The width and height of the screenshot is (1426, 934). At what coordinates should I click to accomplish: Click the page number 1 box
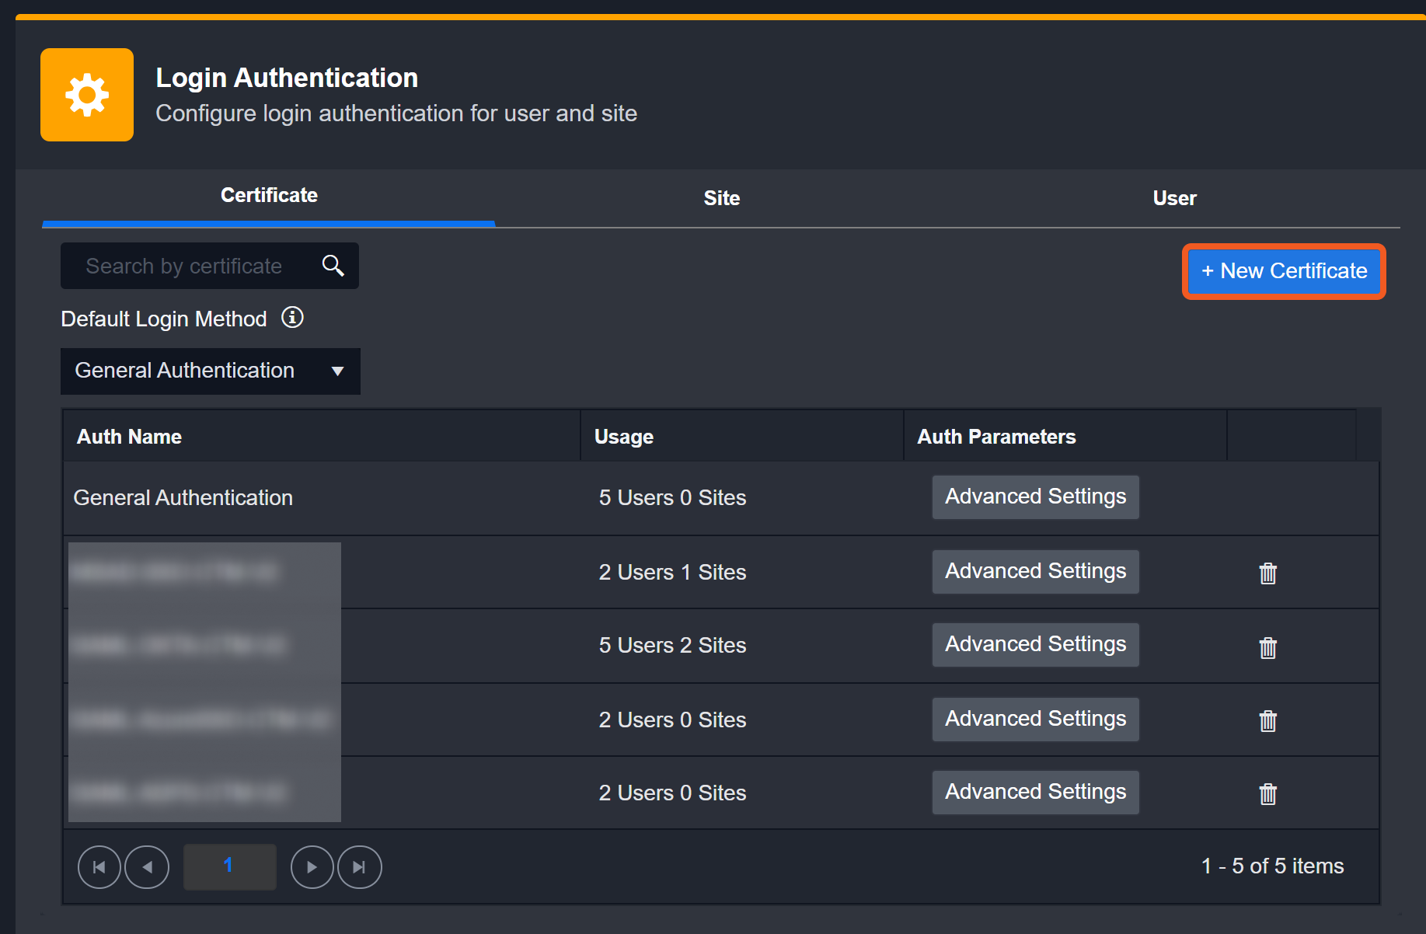[229, 866]
